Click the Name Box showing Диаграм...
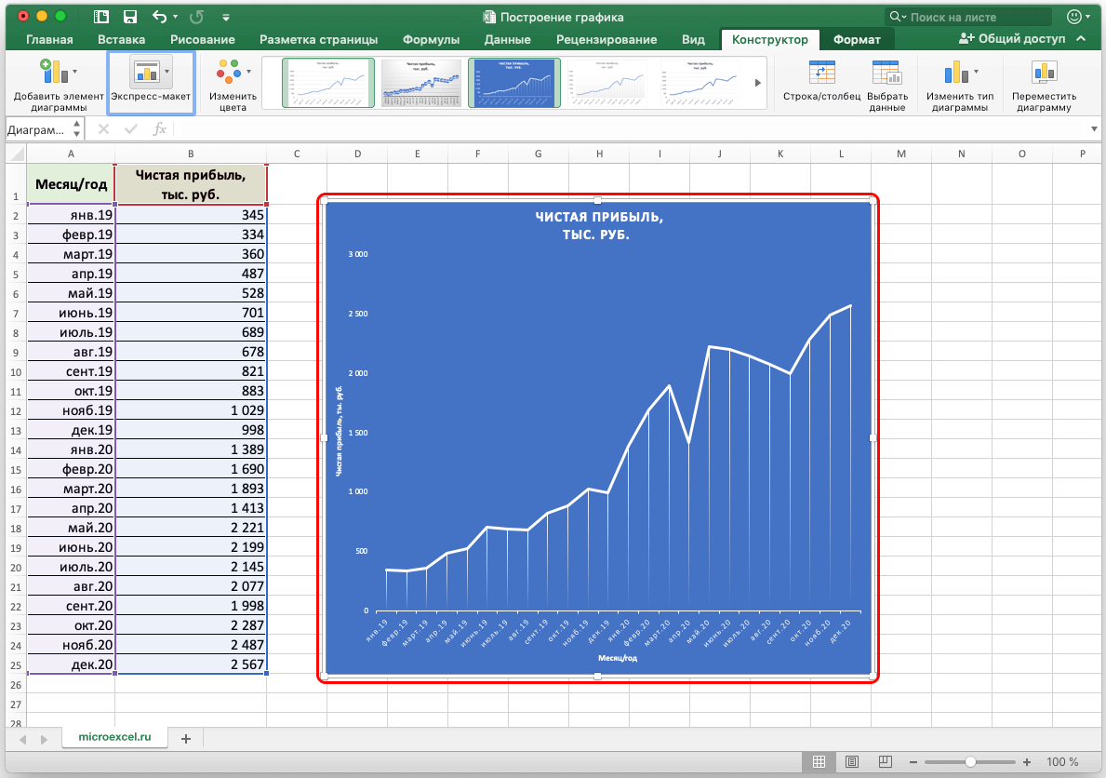The width and height of the screenshot is (1106, 778). pos(36,129)
